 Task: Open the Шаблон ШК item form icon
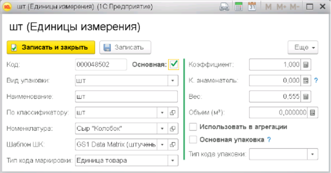(x=173, y=145)
